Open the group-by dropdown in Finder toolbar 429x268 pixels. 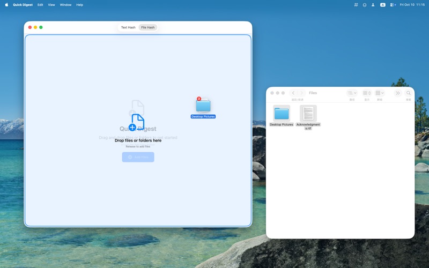(380, 93)
